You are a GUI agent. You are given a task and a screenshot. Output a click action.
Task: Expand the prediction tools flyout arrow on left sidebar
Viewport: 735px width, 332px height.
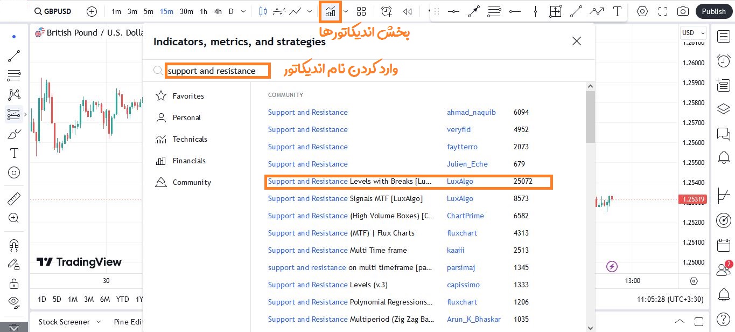pos(25,114)
